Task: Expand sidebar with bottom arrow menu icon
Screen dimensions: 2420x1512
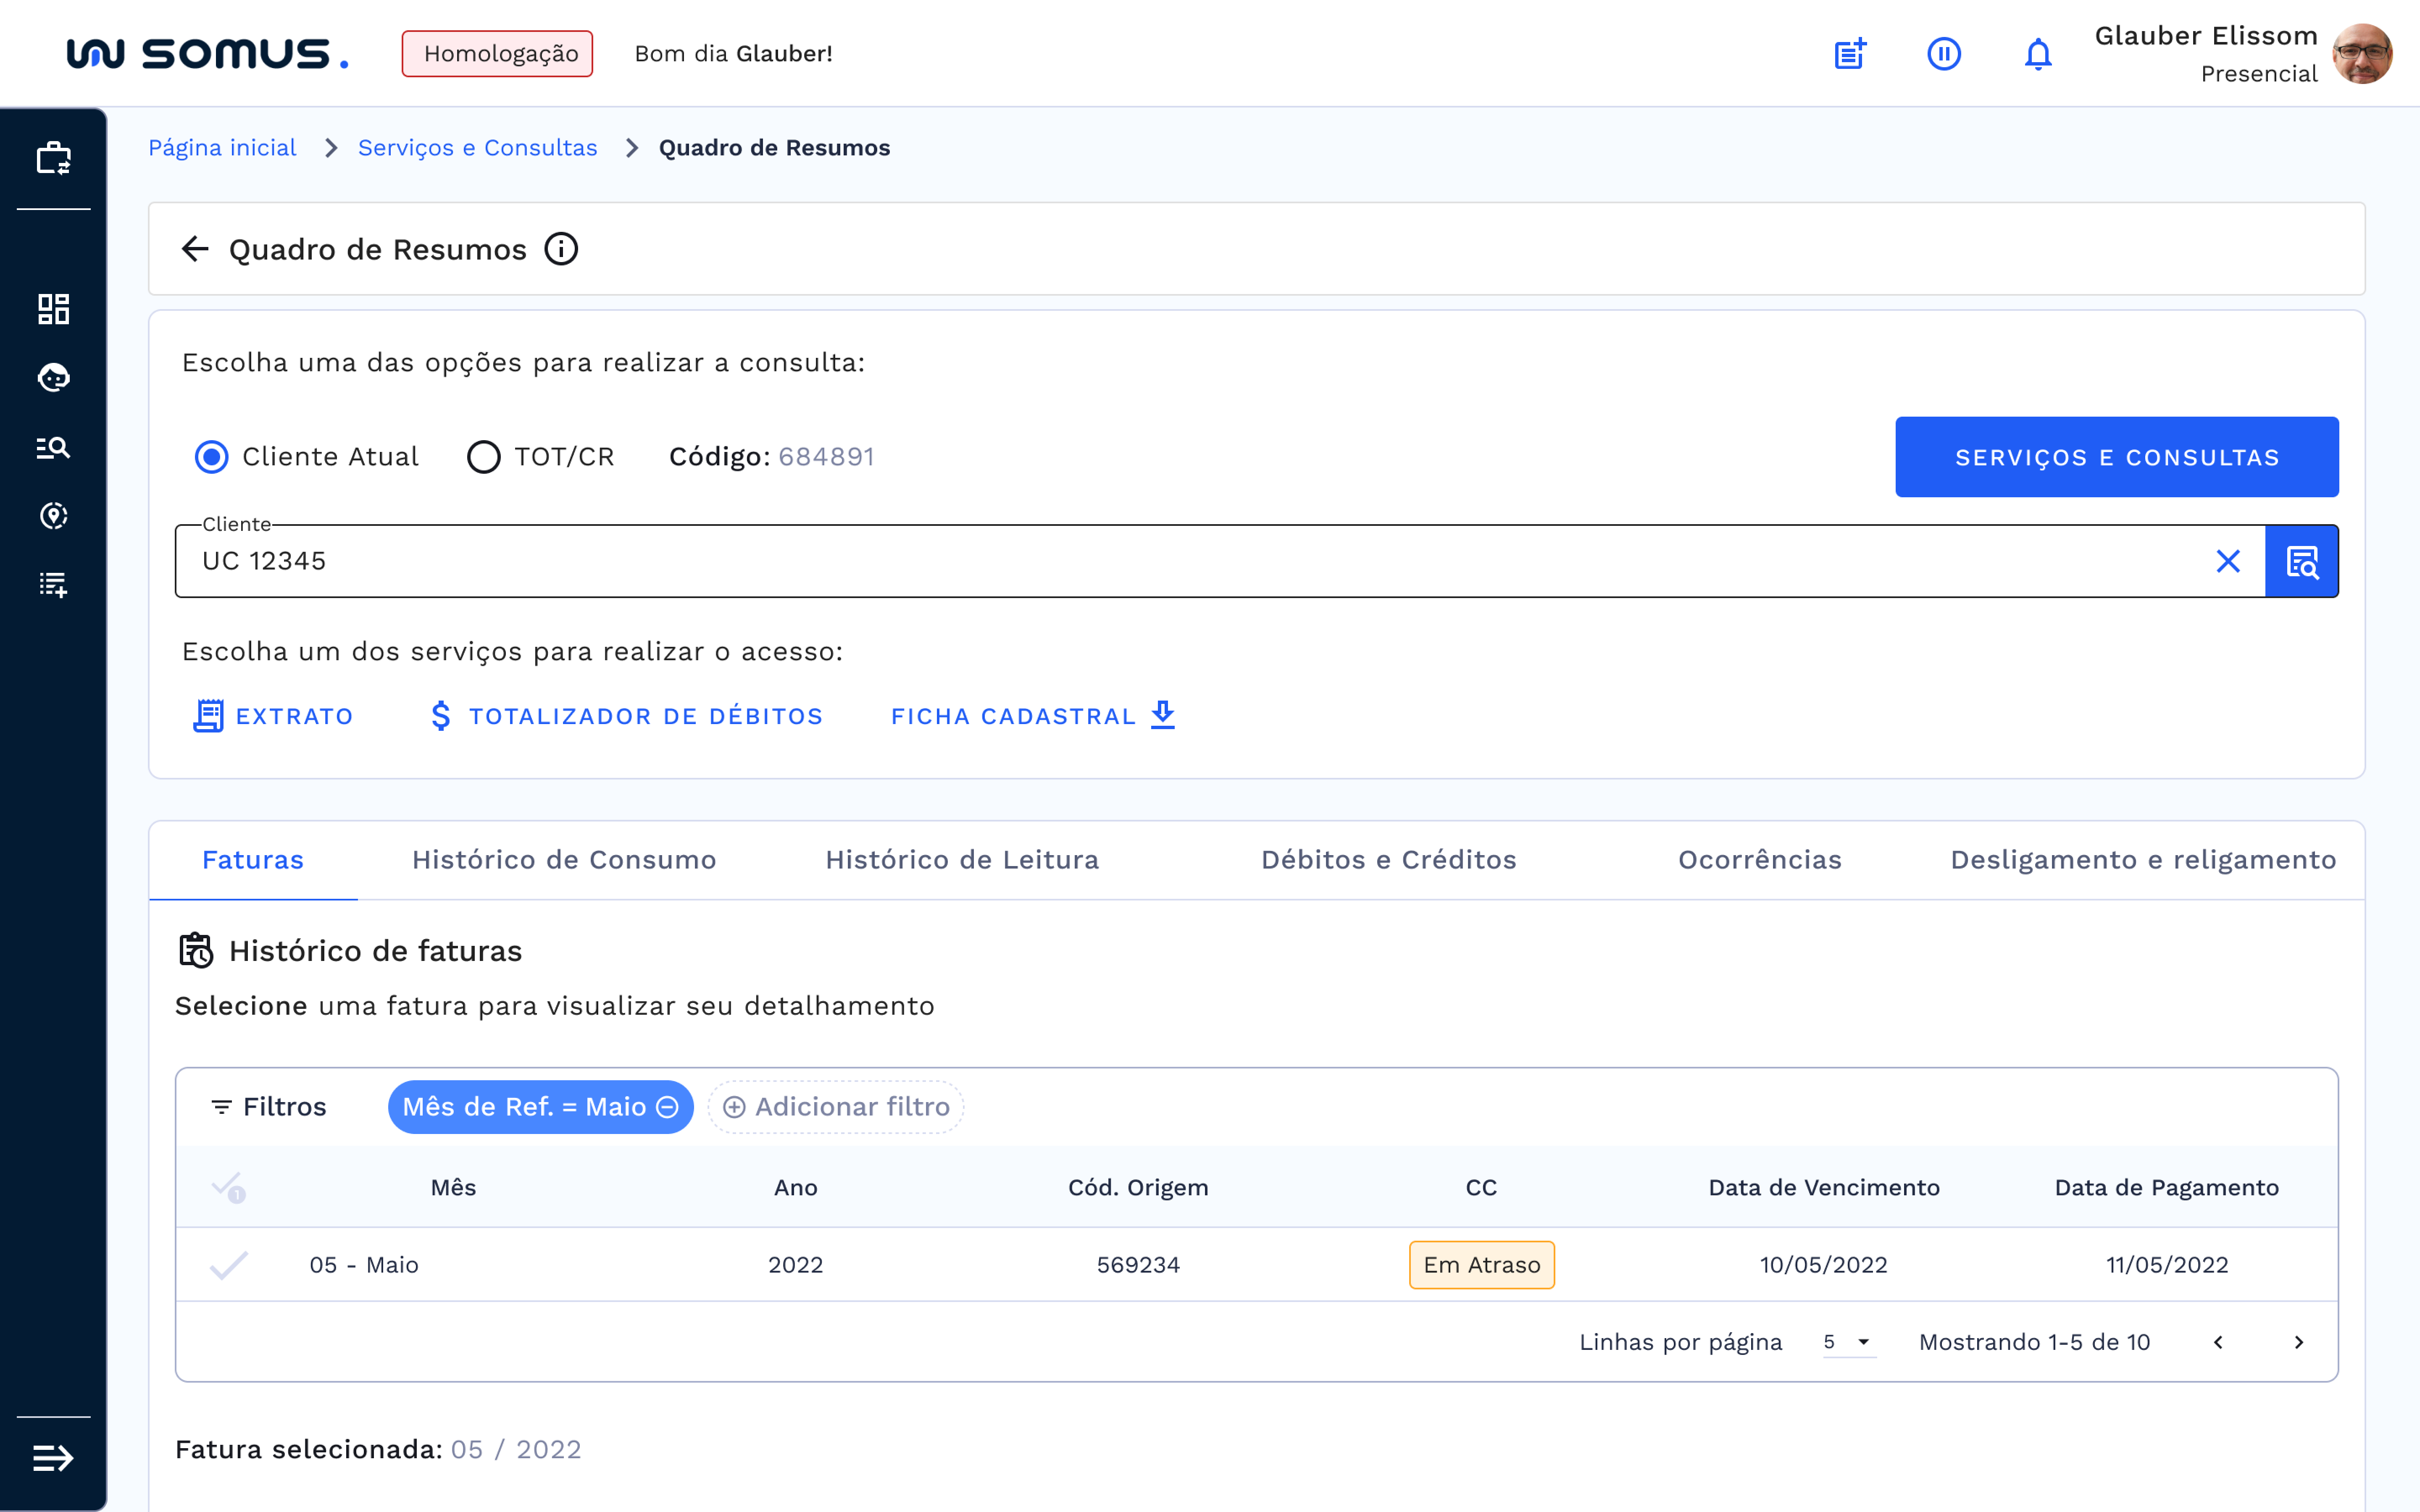Action: point(53,1458)
